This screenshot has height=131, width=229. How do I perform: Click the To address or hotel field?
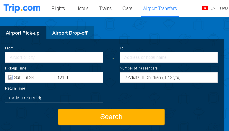[x=169, y=57]
